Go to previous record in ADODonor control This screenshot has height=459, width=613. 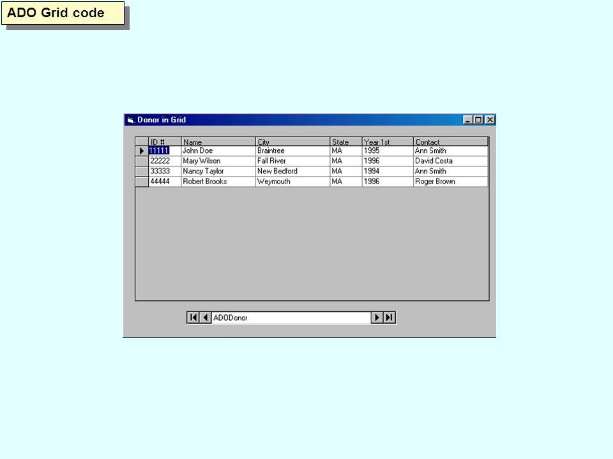pos(205,317)
